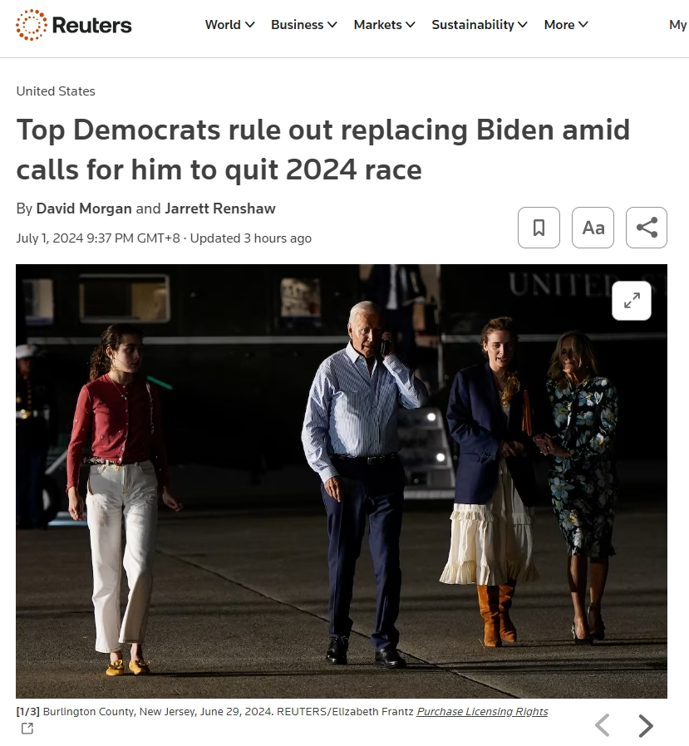This screenshot has width=689, height=746.
Task: Open the external link icon below caption
Action: 27,728
